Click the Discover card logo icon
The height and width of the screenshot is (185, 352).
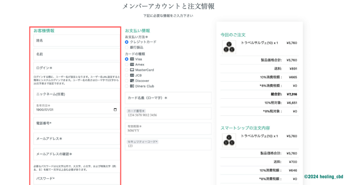[132, 81]
